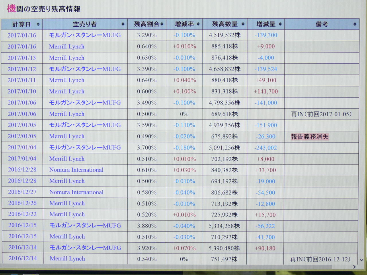Screen dimensions: 367x275
Task: Select the 725,992株 balance cell
Action: pyautogui.click(x=224, y=215)
